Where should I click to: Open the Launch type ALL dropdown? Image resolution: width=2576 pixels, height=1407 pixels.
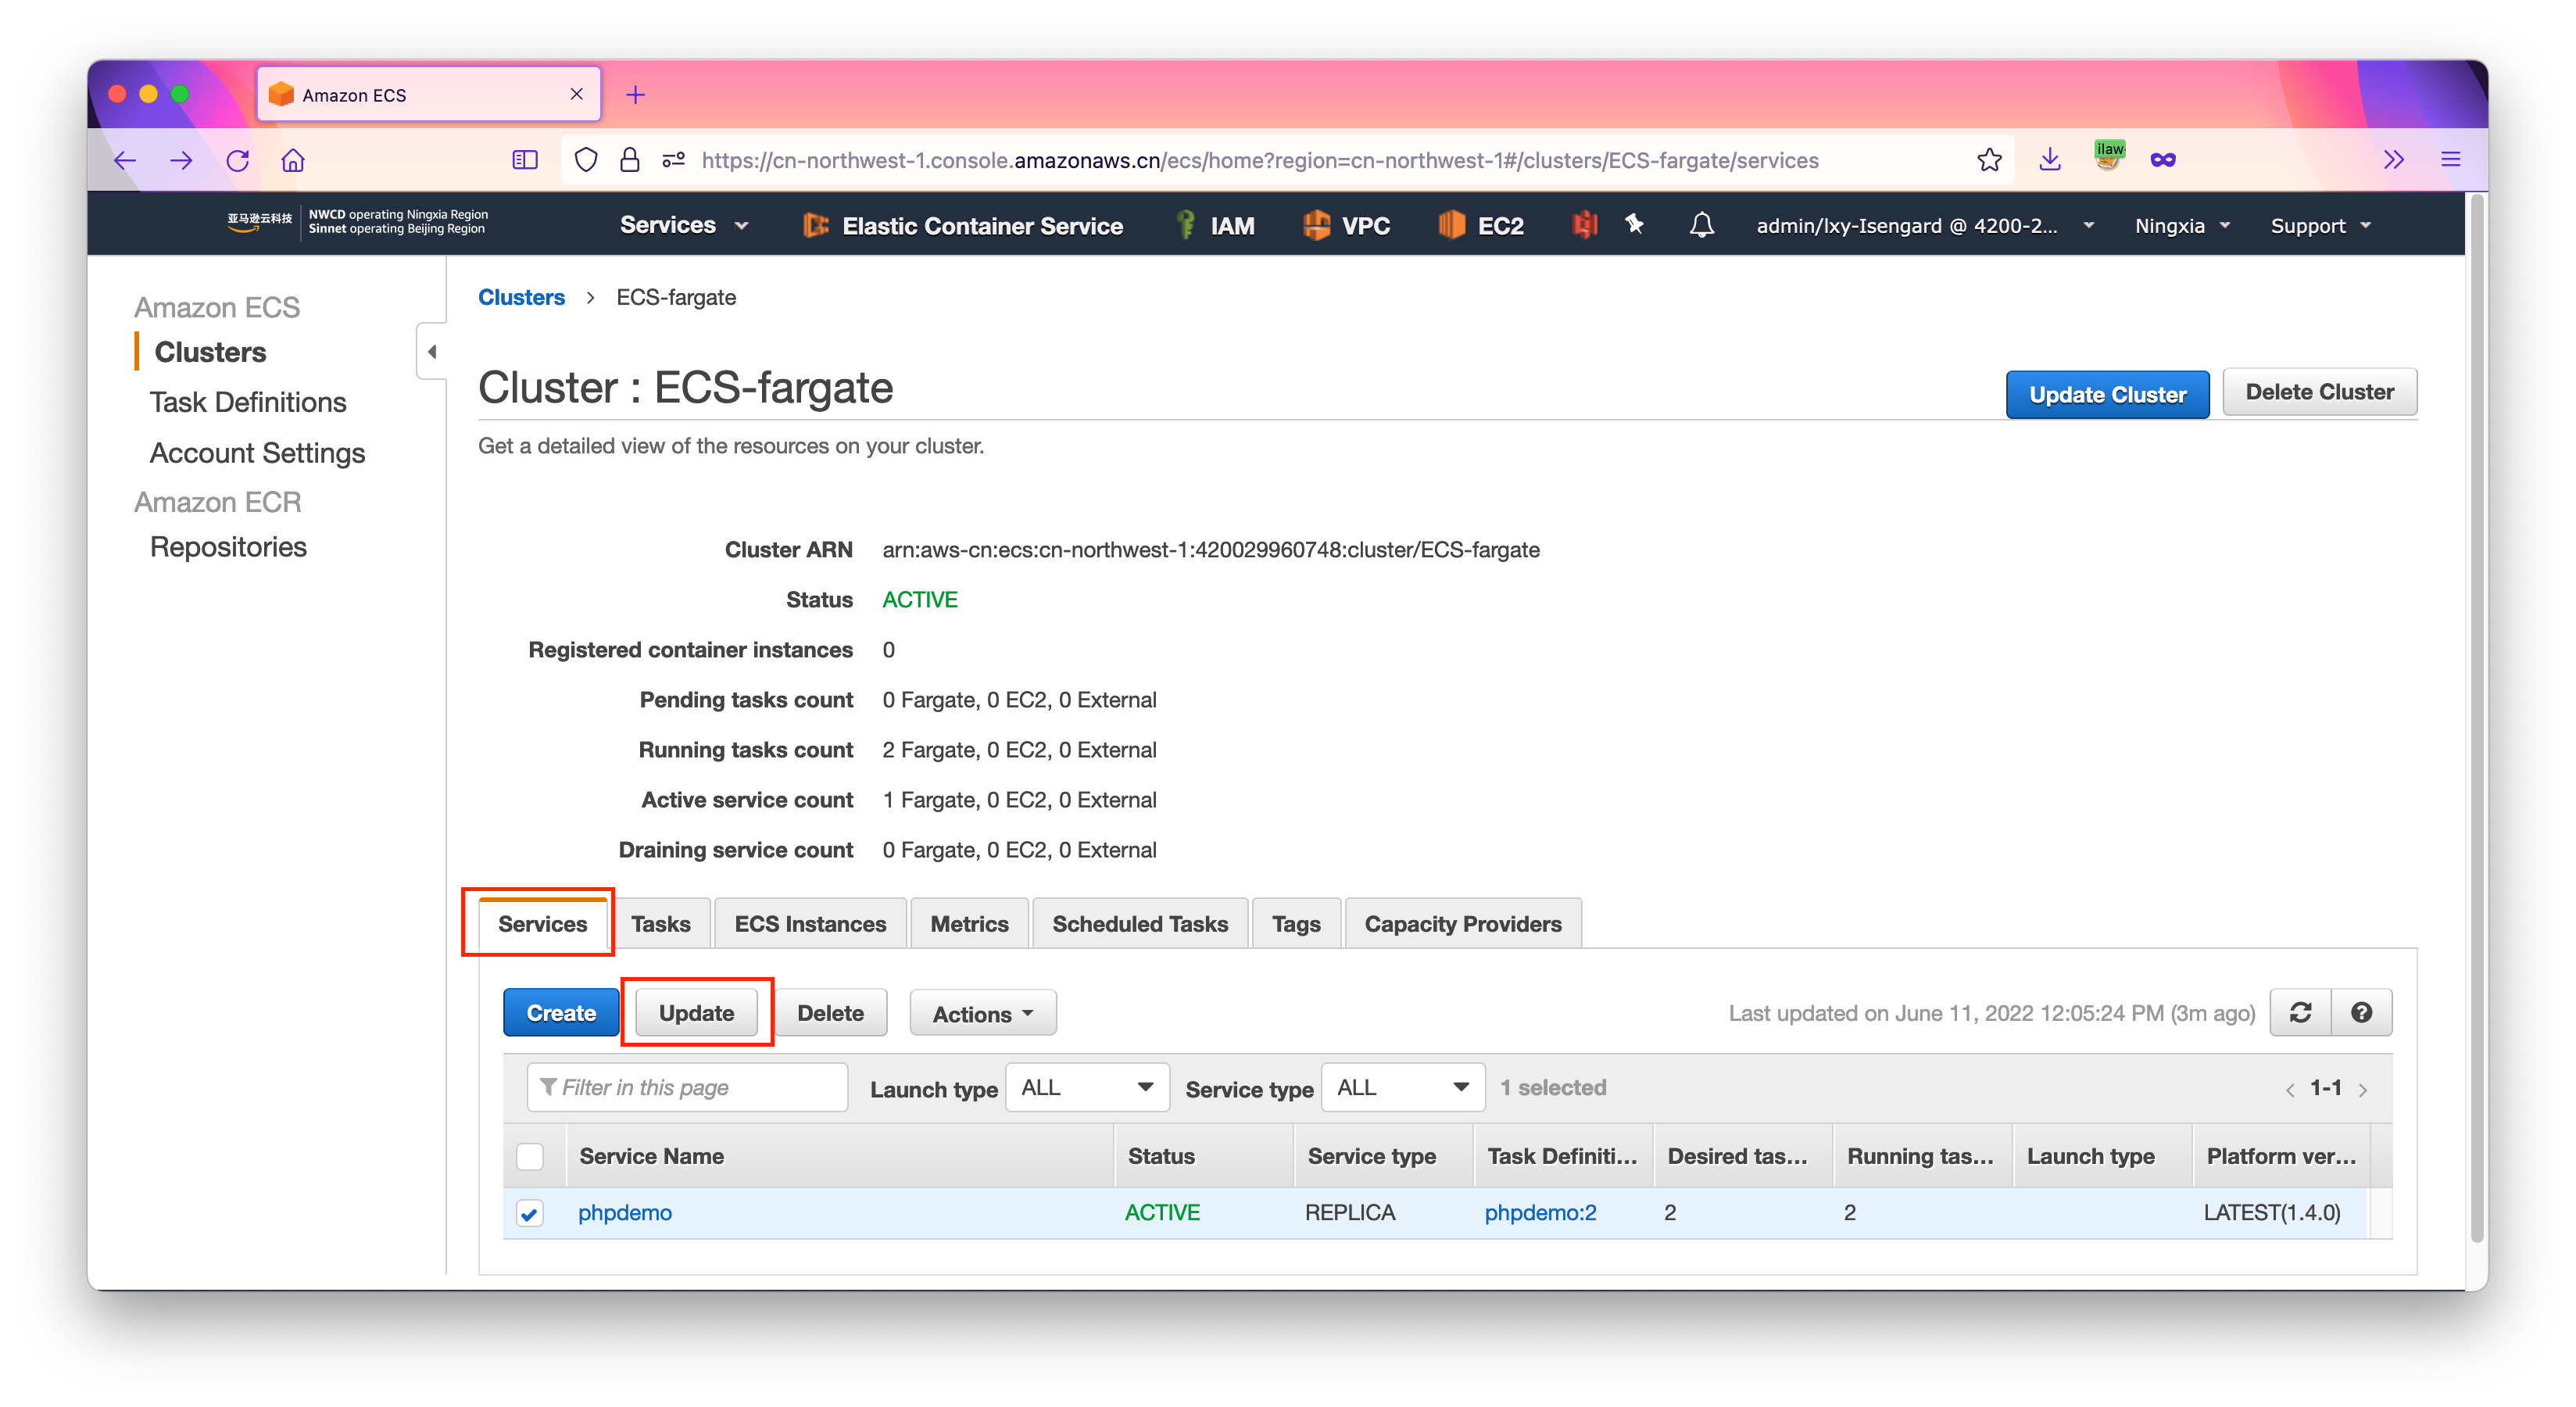[1087, 1087]
